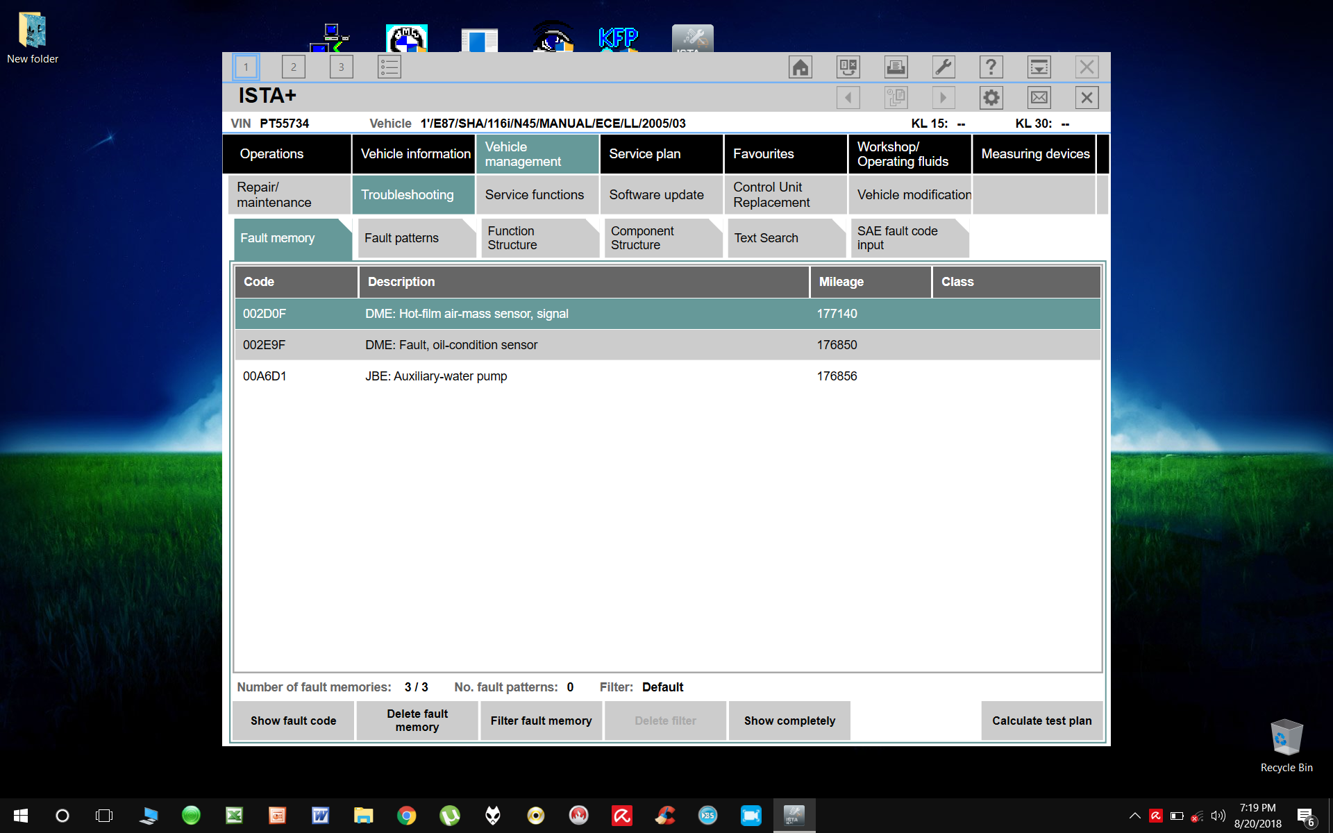
Task: Launch Chrome from the taskbar
Action: pyautogui.click(x=406, y=816)
